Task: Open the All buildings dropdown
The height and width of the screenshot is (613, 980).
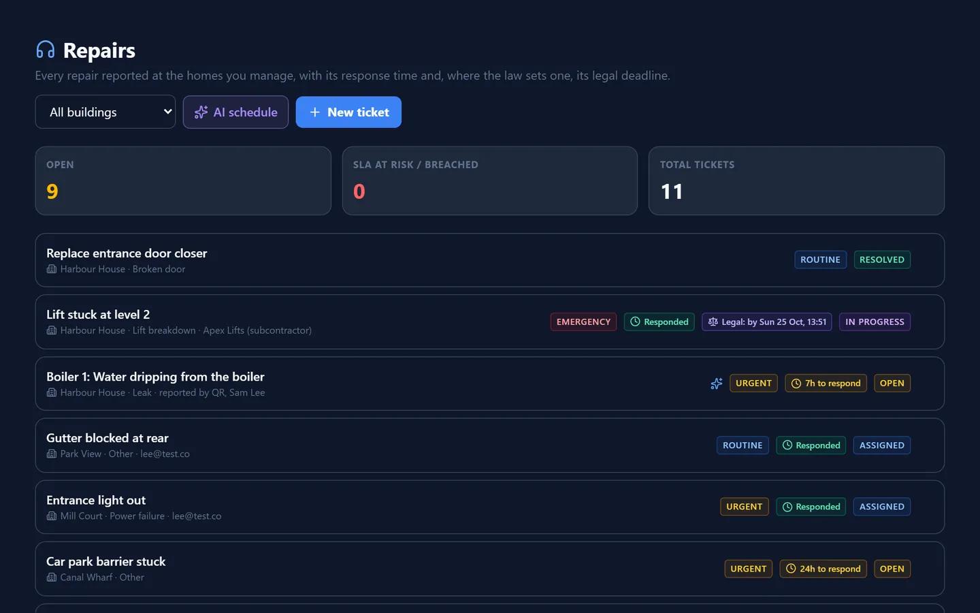Action: [x=105, y=112]
